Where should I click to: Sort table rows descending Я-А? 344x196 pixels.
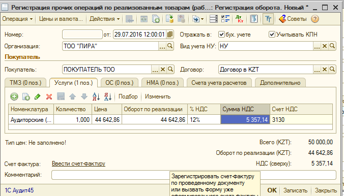click(108, 96)
